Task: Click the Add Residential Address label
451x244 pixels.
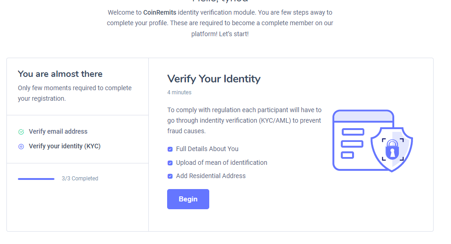Action: [211, 176]
